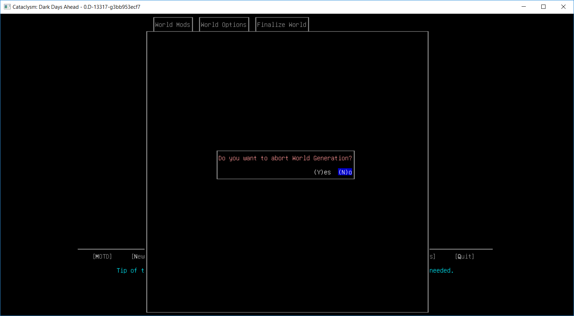Click the Cataclysm app icon in title bar
The width and height of the screenshot is (574, 316).
point(7,7)
